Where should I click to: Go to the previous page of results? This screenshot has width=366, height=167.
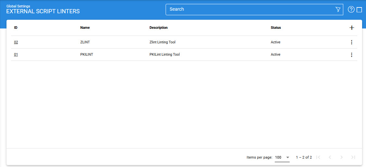coord(330,157)
